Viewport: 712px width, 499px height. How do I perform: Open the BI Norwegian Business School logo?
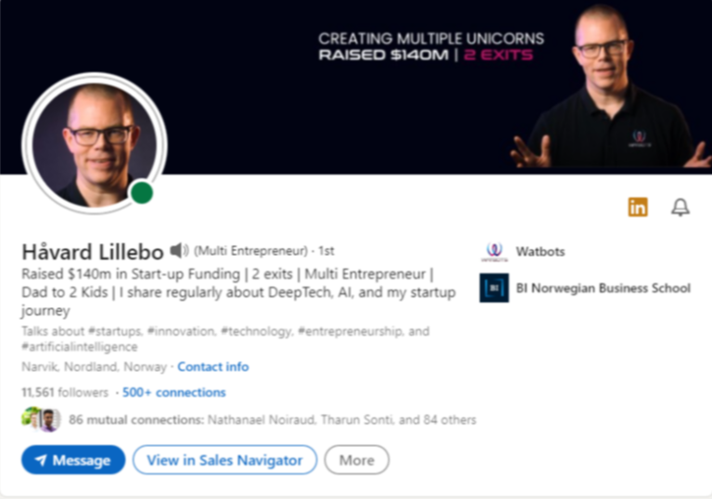click(x=494, y=288)
